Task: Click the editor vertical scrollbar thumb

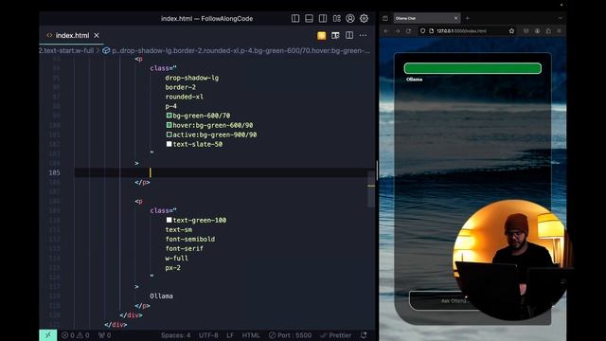Action: (x=371, y=188)
